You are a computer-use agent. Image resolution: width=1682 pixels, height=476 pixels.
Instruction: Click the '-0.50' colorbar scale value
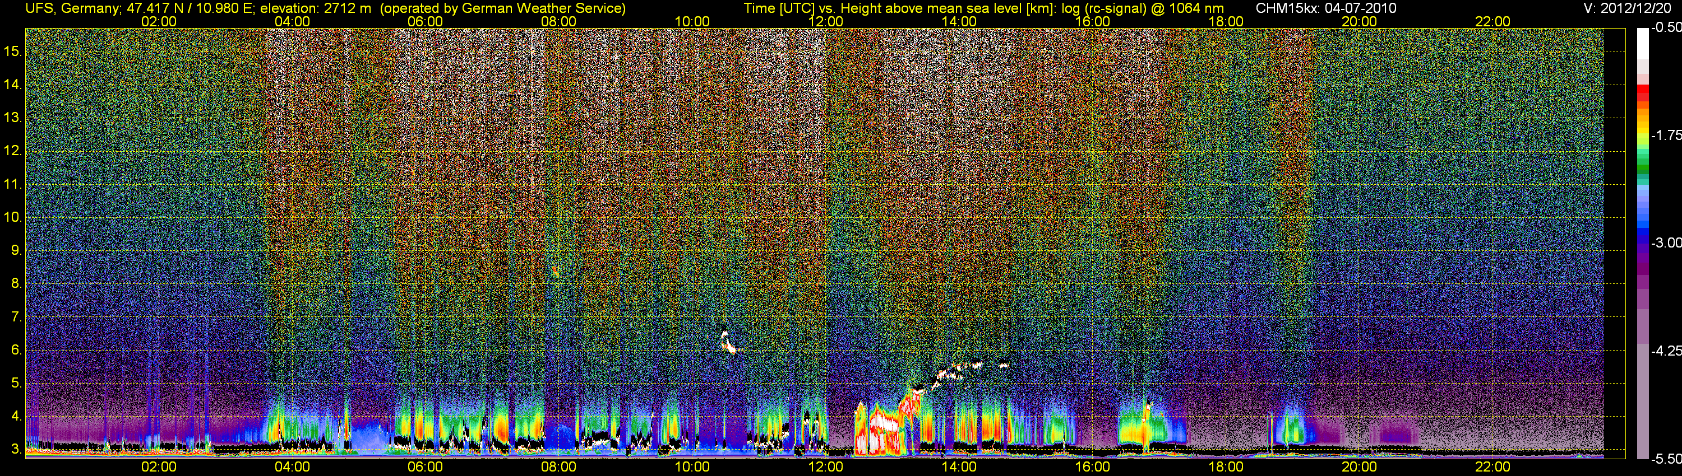pyautogui.click(x=1666, y=27)
